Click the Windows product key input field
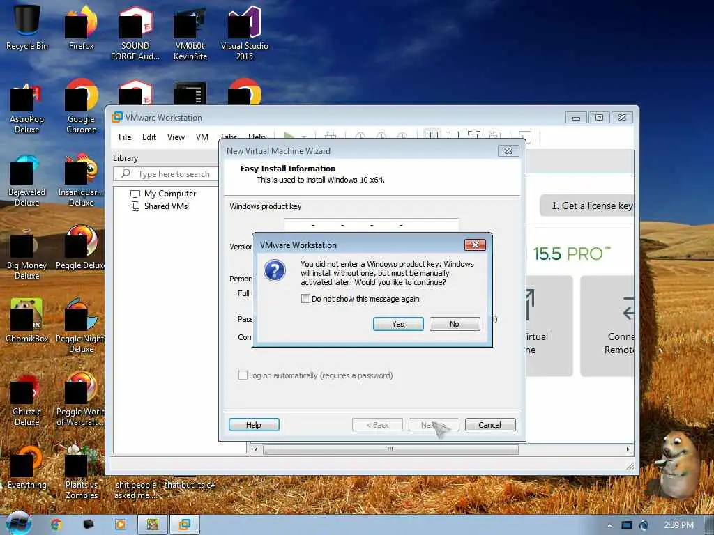This screenshot has height=535, width=714. click(x=372, y=225)
